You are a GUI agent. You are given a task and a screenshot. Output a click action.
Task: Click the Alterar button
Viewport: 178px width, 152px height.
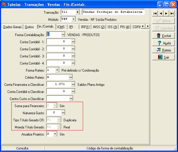point(163,21)
